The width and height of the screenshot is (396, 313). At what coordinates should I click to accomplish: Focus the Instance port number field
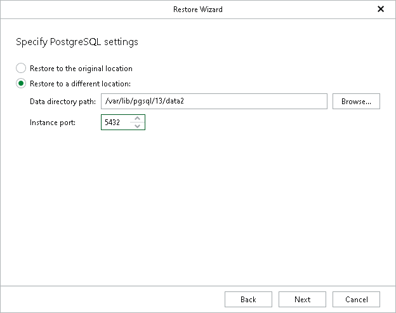[115, 123]
